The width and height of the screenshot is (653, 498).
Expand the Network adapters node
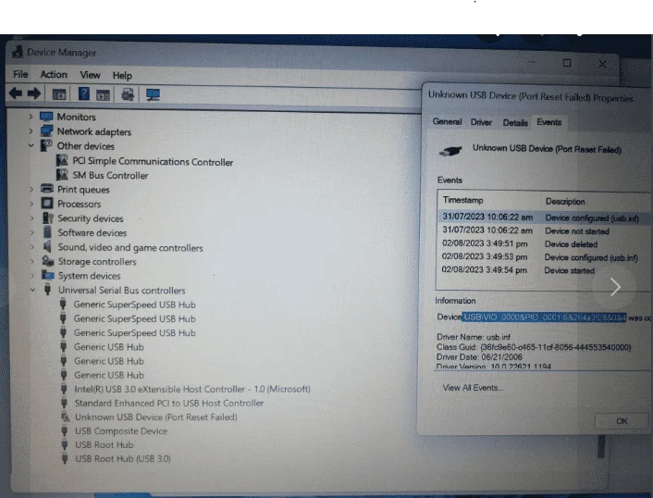(31, 131)
